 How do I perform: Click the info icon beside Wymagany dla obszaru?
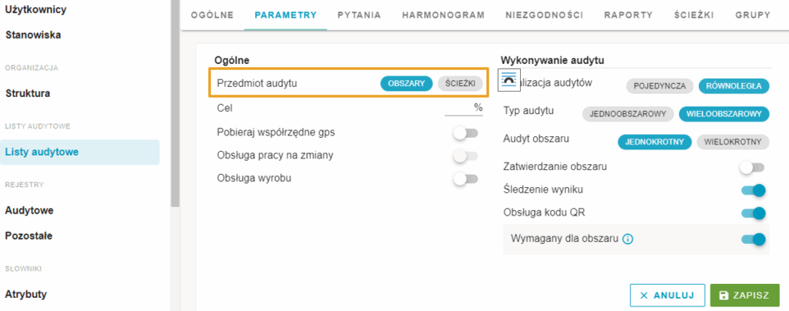(627, 239)
